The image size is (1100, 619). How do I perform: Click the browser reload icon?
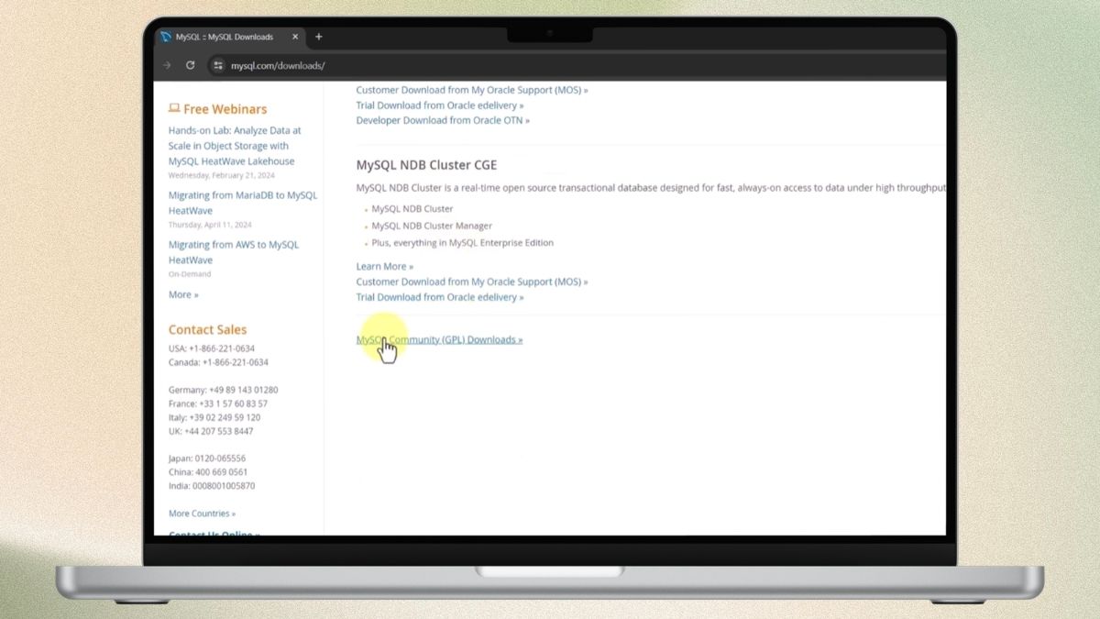tap(190, 65)
